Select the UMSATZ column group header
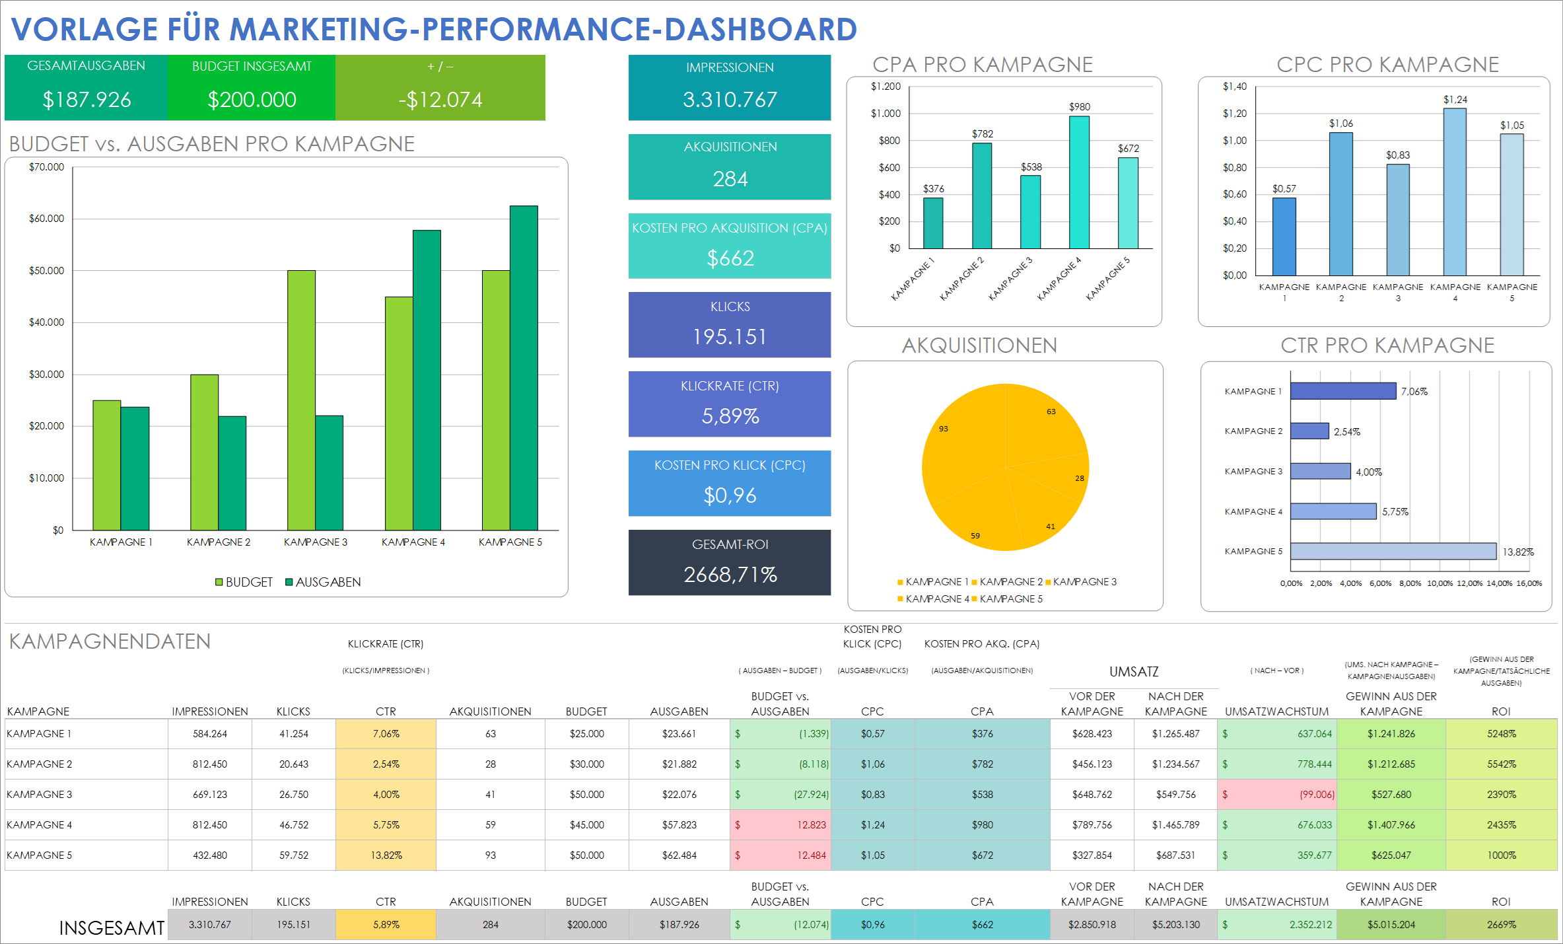The width and height of the screenshot is (1563, 944). pyautogui.click(x=1134, y=672)
